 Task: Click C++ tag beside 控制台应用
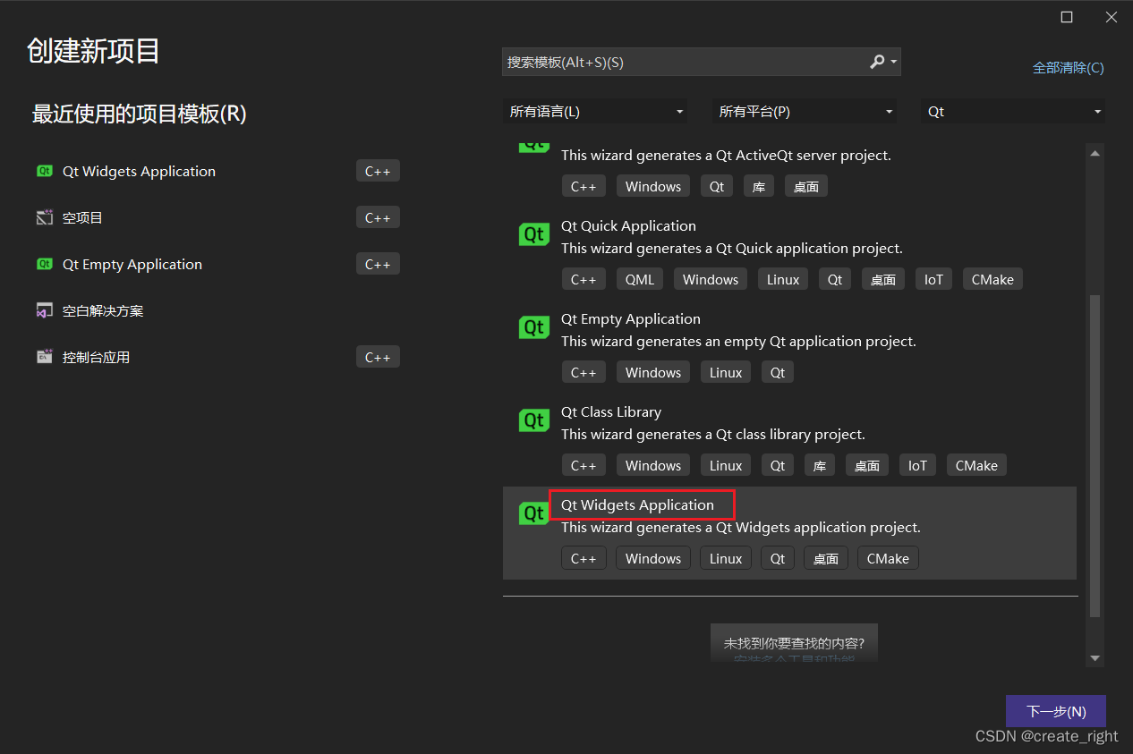point(378,357)
